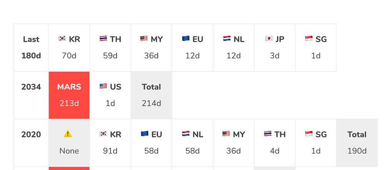
Task: Click the yellow warning triangle icon in 2020 row
Action: tap(68, 134)
